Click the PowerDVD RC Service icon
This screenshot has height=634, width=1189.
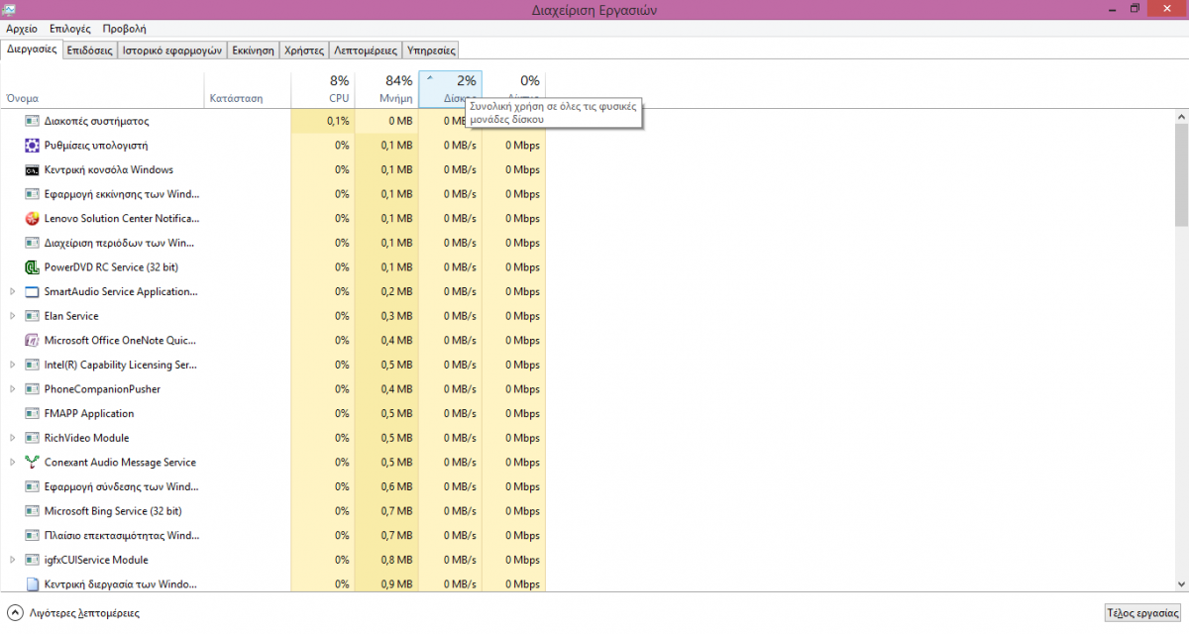(32, 267)
